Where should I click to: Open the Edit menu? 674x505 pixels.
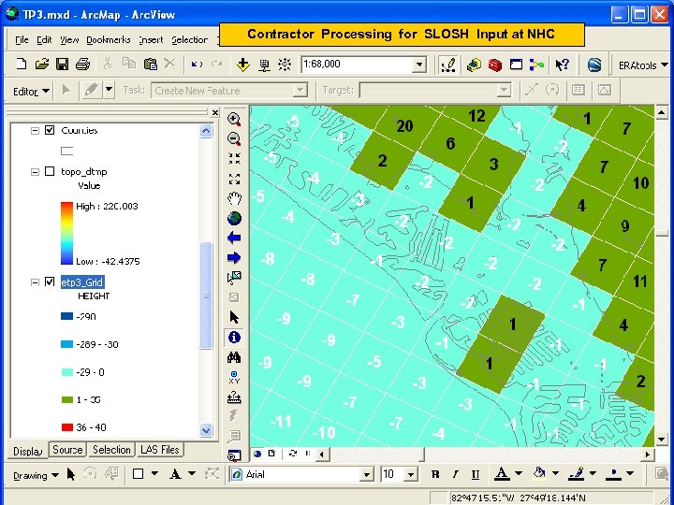(x=44, y=40)
